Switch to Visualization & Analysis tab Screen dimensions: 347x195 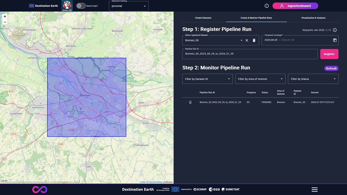pyautogui.click(x=313, y=18)
